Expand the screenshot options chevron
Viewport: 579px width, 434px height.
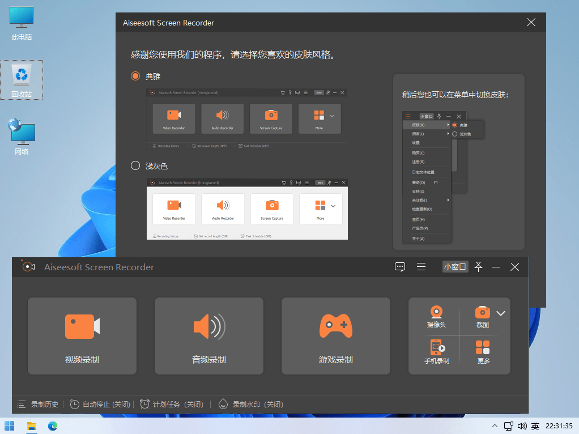[501, 313]
